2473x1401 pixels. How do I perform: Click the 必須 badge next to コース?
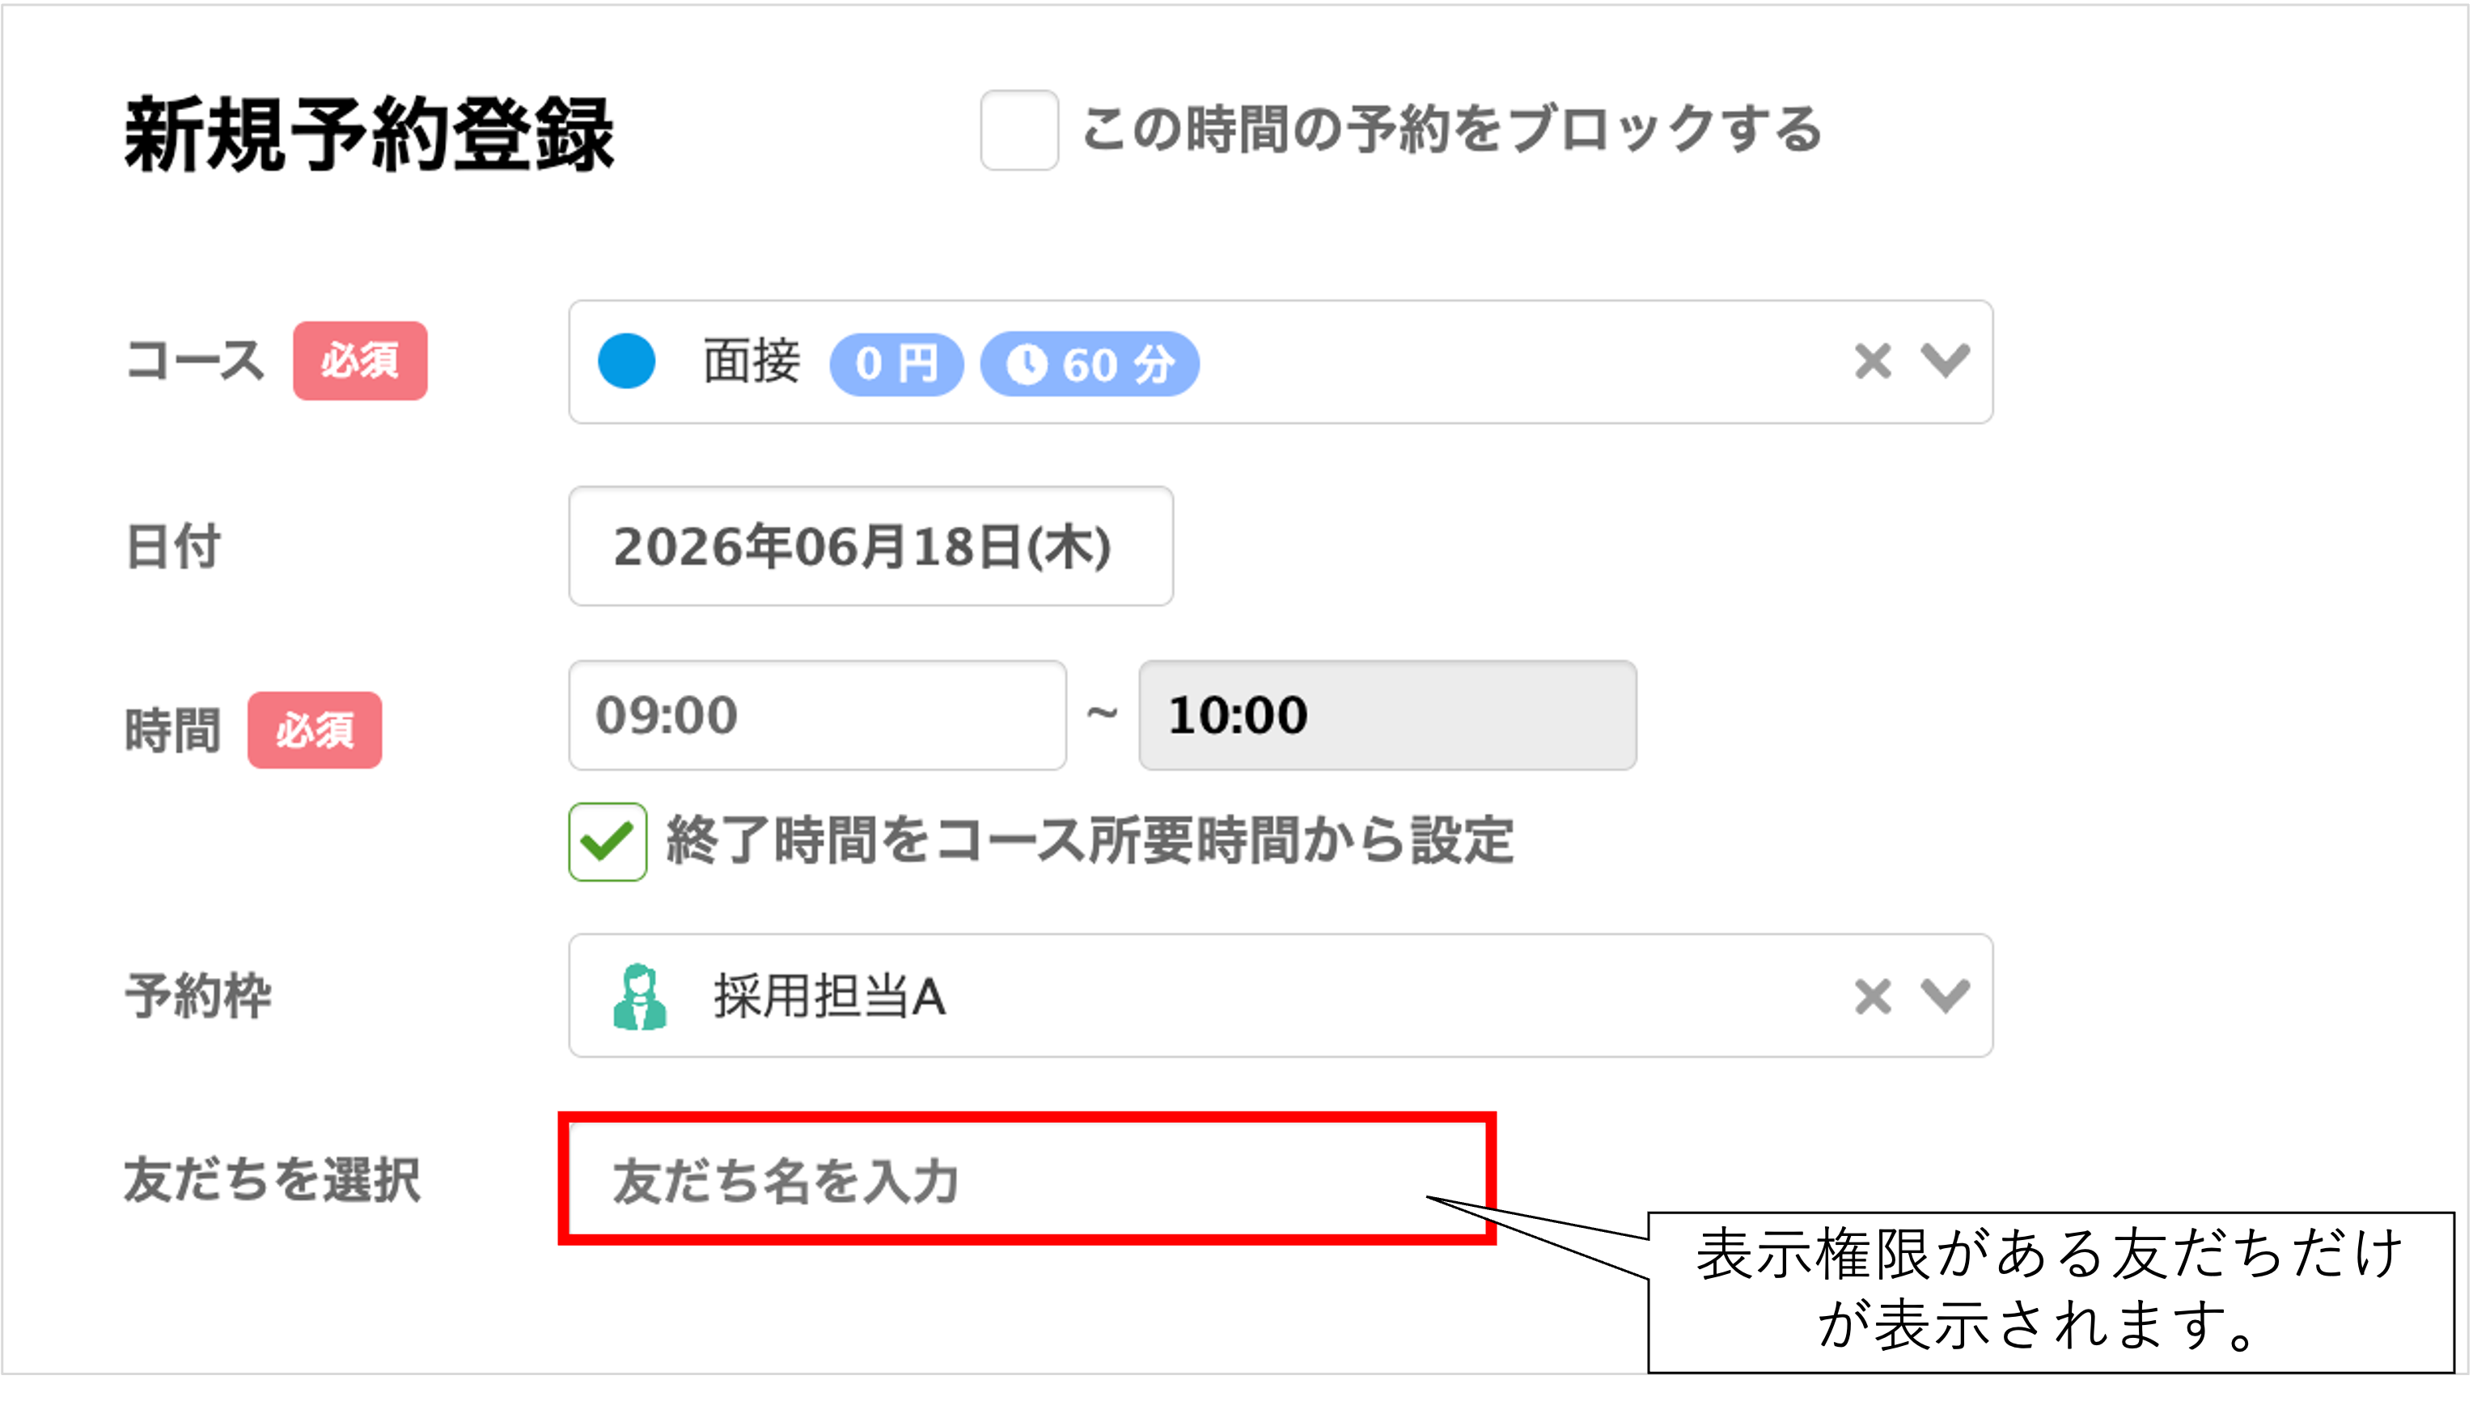tap(360, 361)
